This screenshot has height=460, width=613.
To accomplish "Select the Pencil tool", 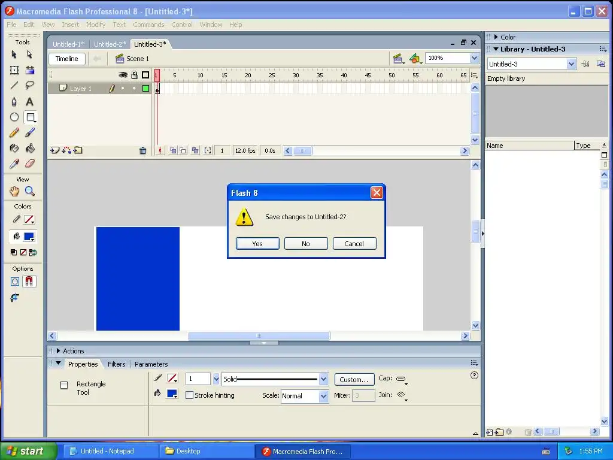I will pos(14,132).
